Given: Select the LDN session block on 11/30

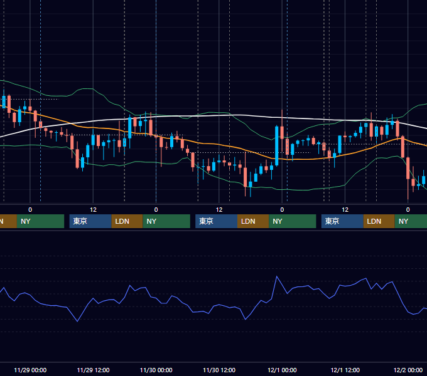Looking at the screenshot, I should pyautogui.click(x=253, y=221).
